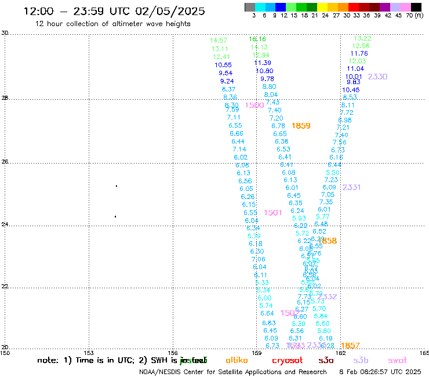Select the 's3a' satellite legend label
The height and width of the screenshot is (377, 429).
coord(326,360)
